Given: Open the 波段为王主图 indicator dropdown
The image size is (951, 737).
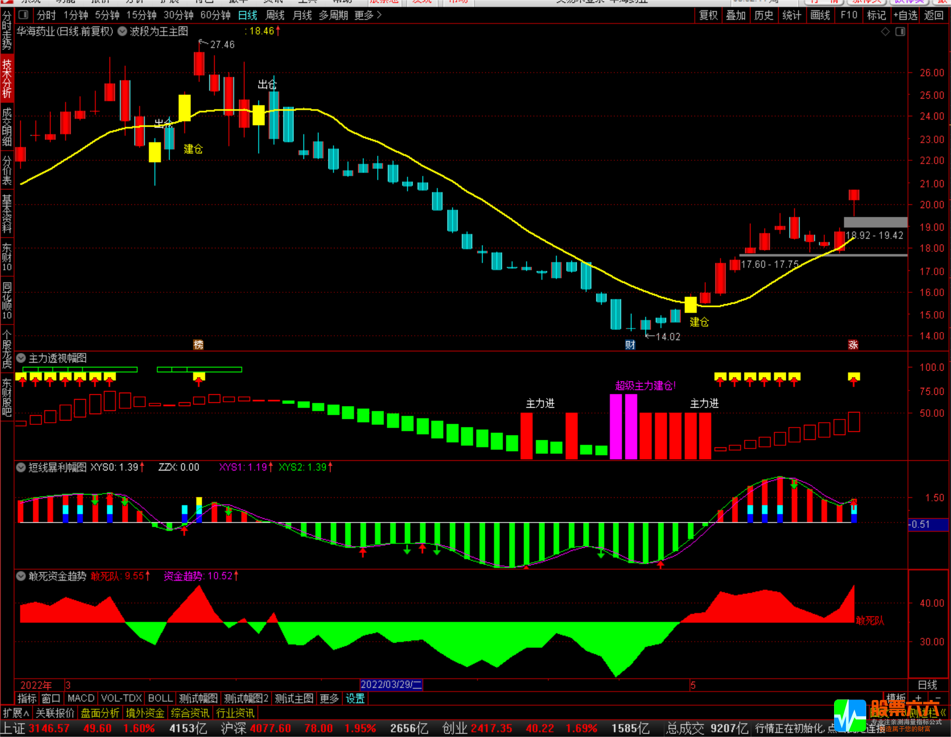Looking at the screenshot, I should pyautogui.click(x=122, y=32).
